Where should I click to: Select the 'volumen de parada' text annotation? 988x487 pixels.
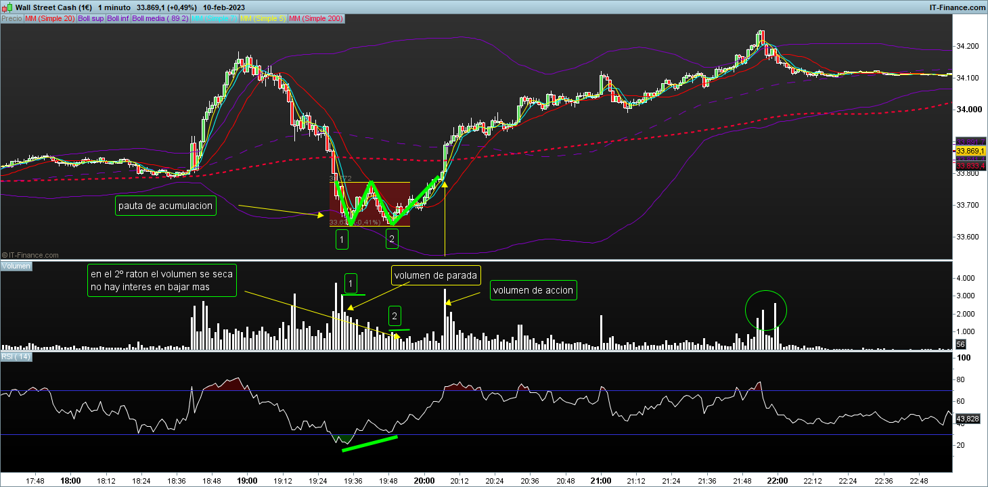coord(436,275)
